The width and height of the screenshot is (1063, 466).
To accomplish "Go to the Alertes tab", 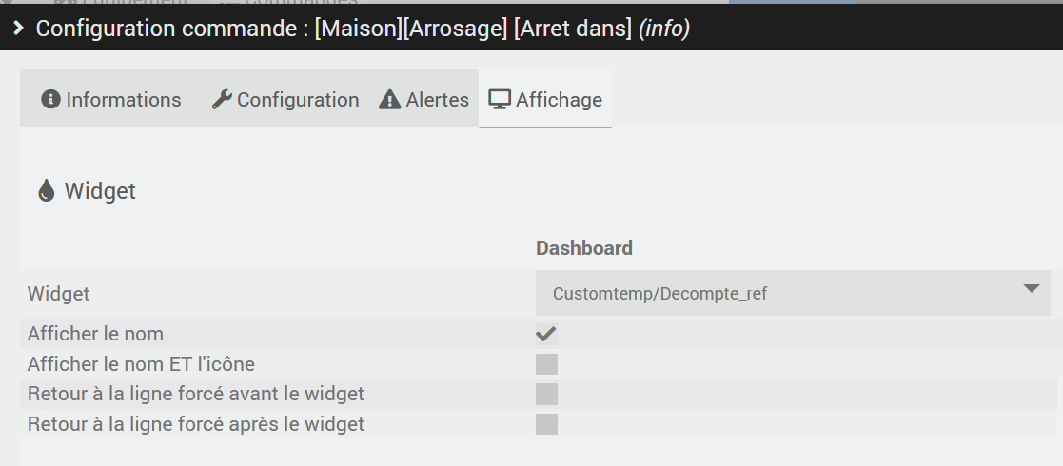I will pyautogui.click(x=423, y=99).
